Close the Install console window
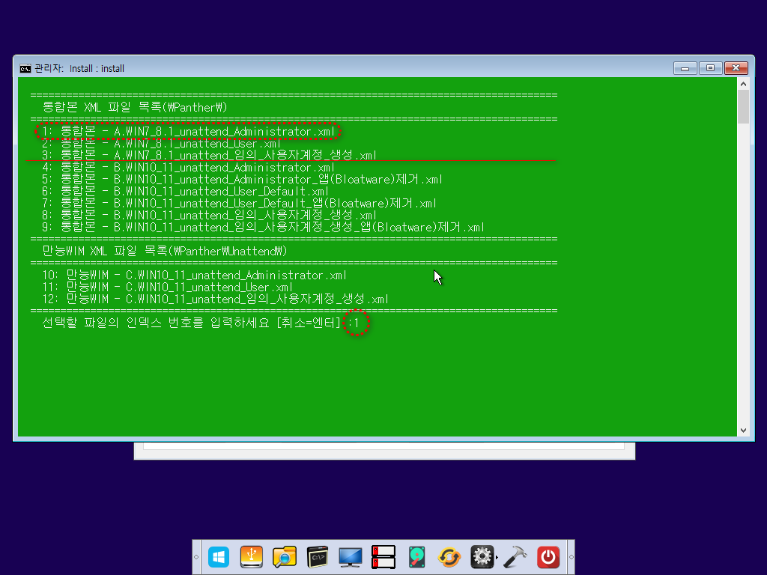 tap(736, 68)
